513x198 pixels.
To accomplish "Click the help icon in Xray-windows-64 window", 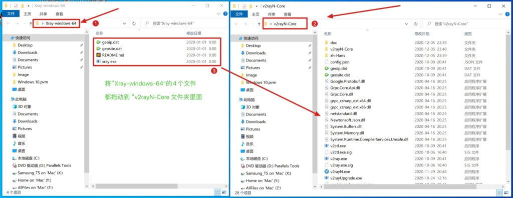I will pos(225,13).
